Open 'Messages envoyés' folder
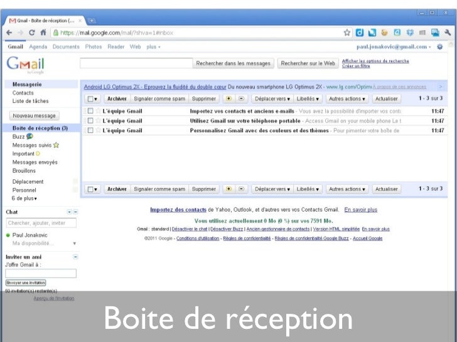Image resolution: width=457 pixels, height=342 pixels. (35, 162)
